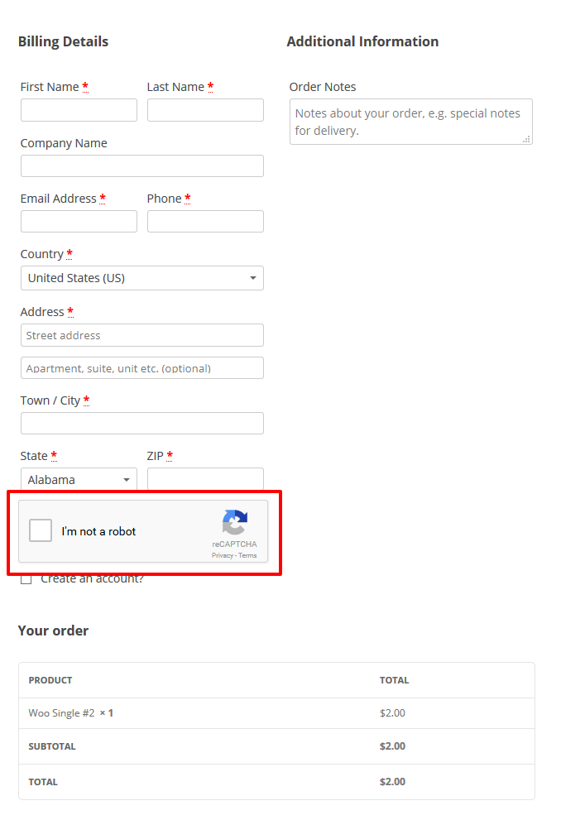The image size is (561, 820).
Task: Grab the Order Notes resize handle
Action: click(526, 139)
